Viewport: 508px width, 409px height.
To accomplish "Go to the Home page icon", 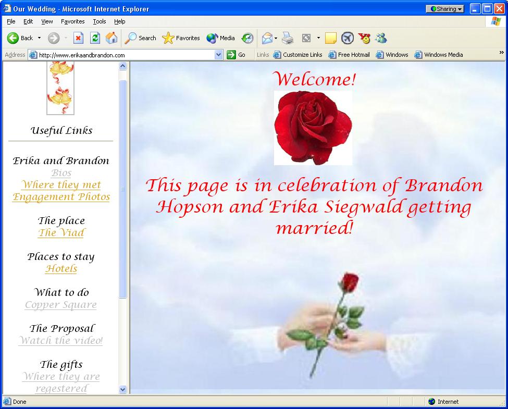I will [x=111, y=38].
